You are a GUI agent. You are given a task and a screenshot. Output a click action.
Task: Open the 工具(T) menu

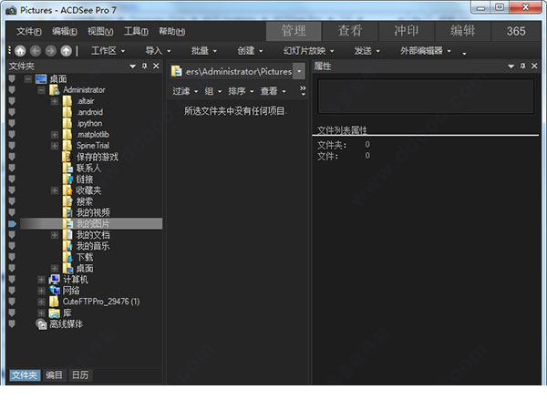click(136, 31)
